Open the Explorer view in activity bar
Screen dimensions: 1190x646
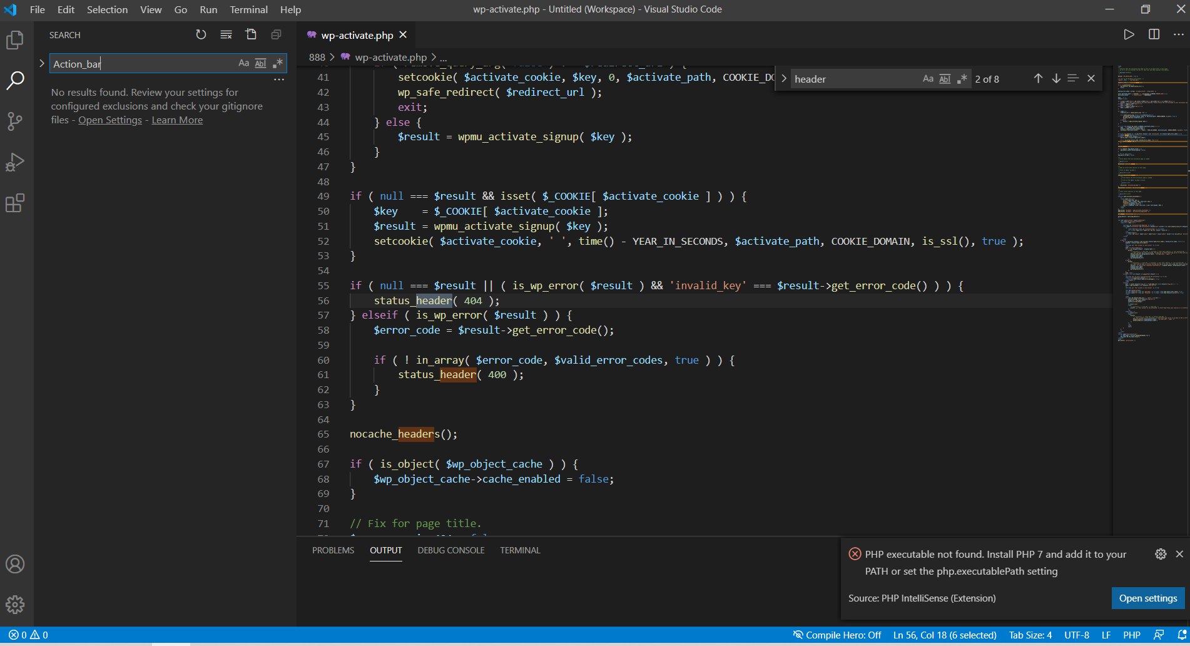(x=15, y=40)
